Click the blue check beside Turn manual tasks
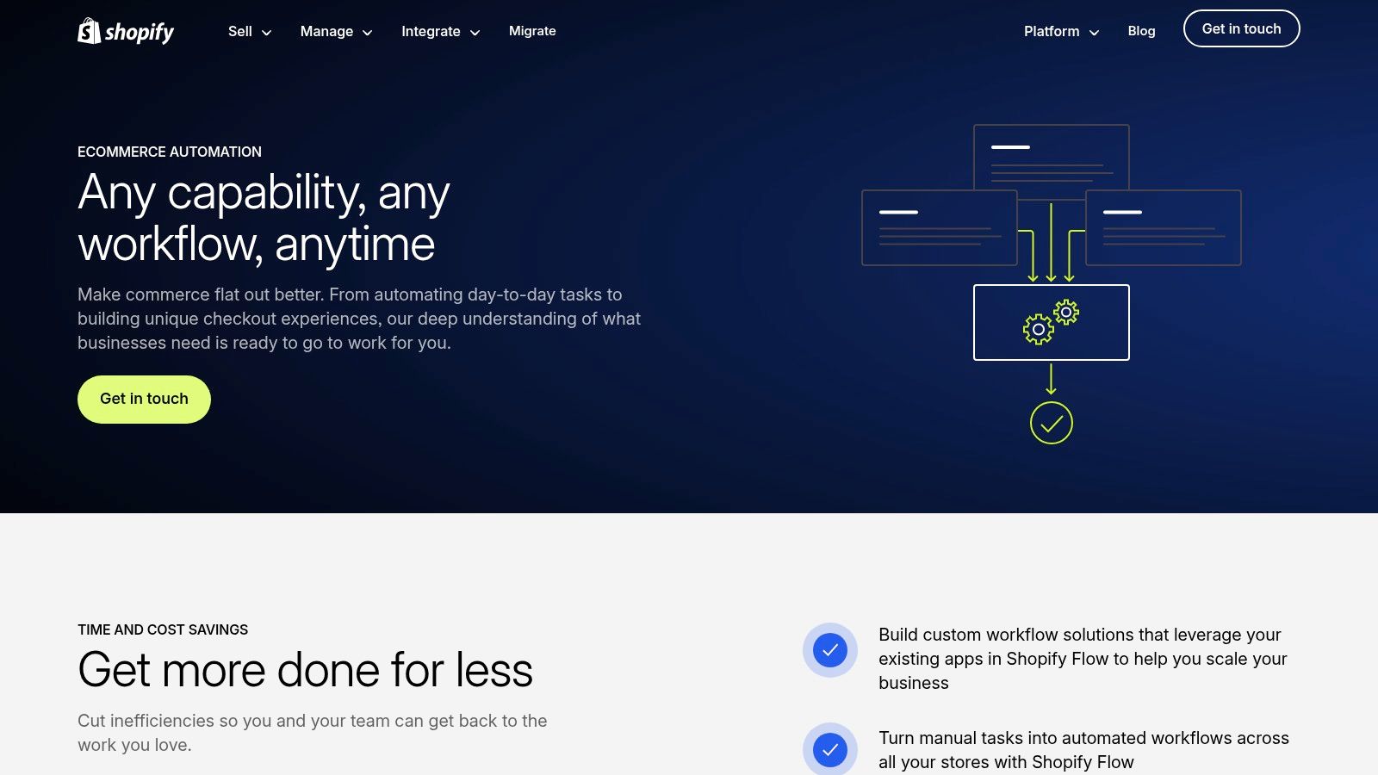Image resolution: width=1378 pixels, height=775 pixels. click(x=830, y=749)
